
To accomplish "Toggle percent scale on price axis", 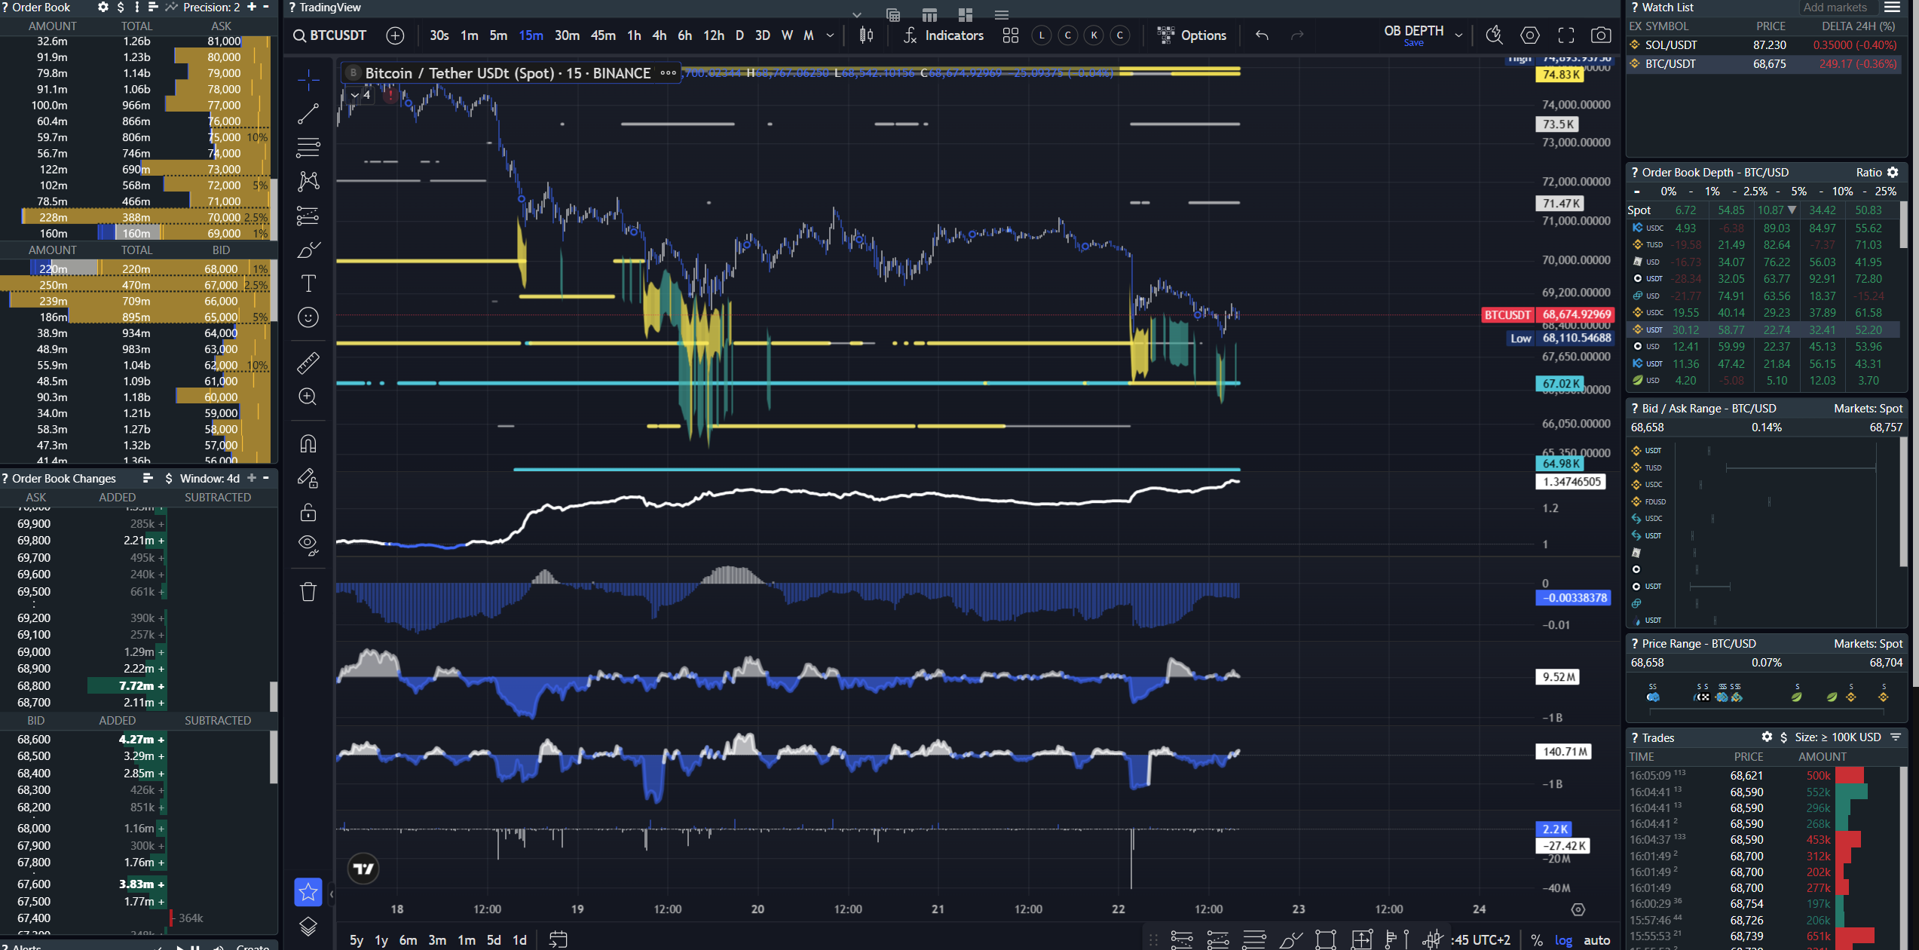I will 1537,940.
